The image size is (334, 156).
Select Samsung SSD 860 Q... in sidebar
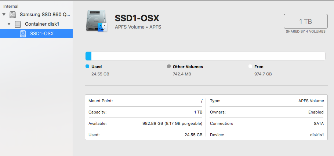click(x=45, y=14)
